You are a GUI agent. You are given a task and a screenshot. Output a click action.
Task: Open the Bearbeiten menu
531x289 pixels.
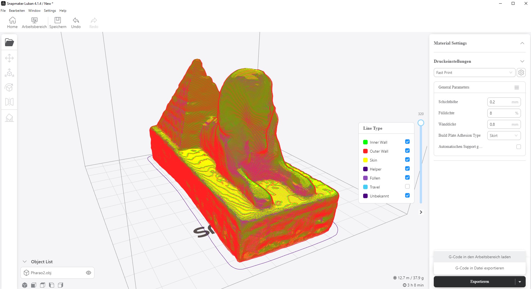coord(17,11)
